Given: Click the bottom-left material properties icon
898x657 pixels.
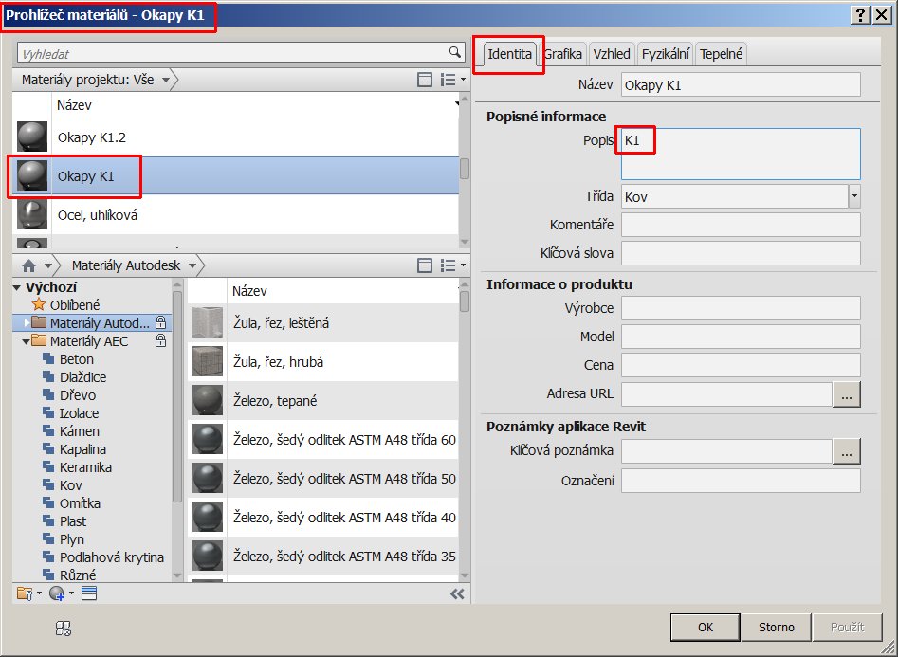Looking at the screenshot, I should point(63,629).
